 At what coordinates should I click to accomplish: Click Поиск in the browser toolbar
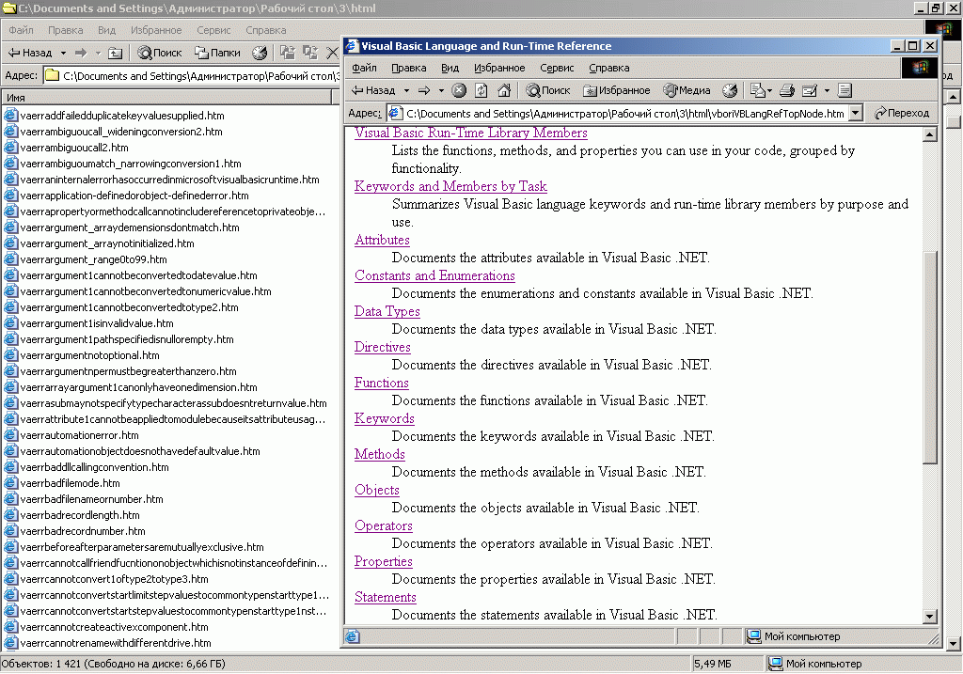pyautogui.click(x=548, y=90)
